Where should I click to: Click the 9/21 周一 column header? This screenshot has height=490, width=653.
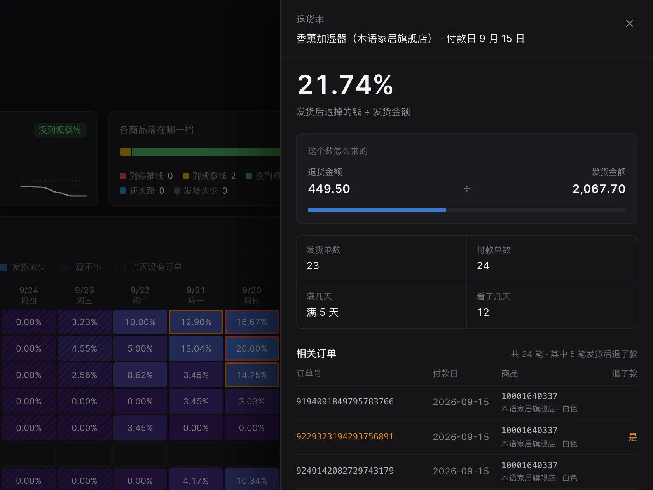click(196, 295)
